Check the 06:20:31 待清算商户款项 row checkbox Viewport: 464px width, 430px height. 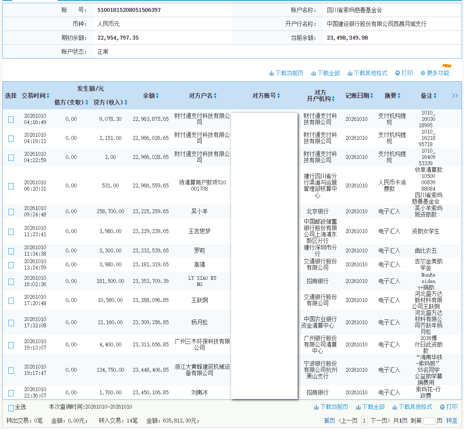[11, 186]
